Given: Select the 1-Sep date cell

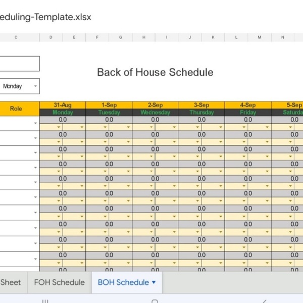Looking at the screenshot, I should click(x=109, y=105).
